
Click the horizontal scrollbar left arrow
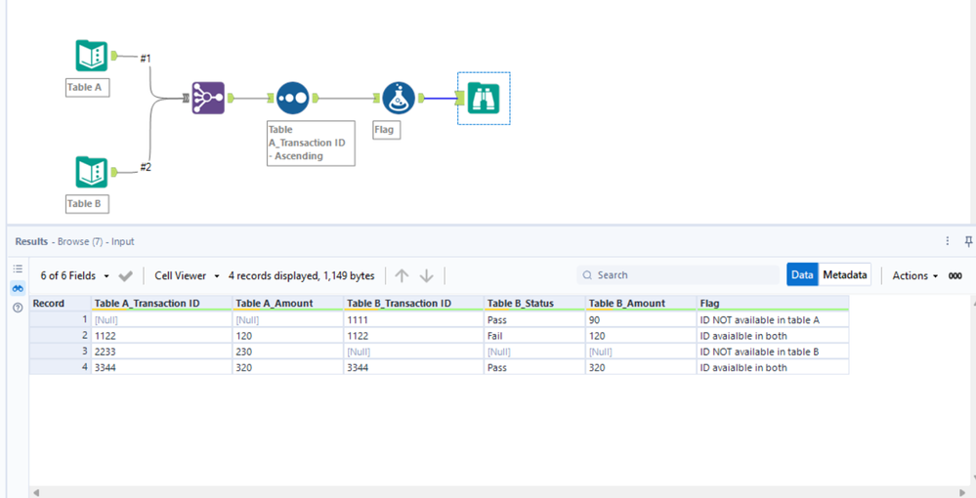pos(36,492)
